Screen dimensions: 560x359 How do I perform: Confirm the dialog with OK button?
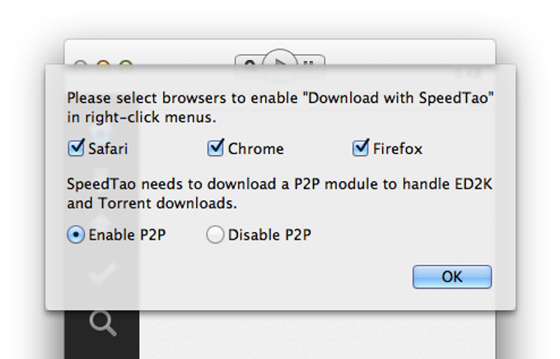tap(451, 277)
